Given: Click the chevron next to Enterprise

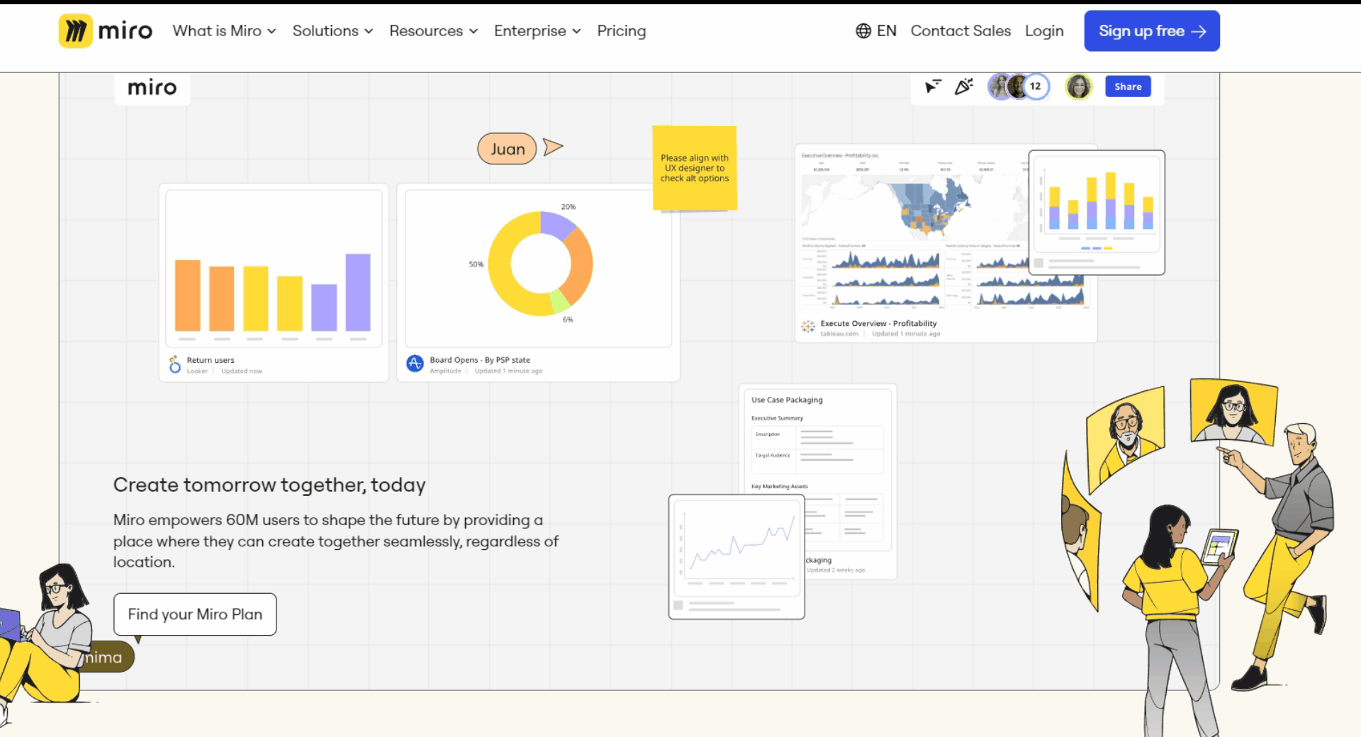Looking at the screenshot, I should point(576,31).
